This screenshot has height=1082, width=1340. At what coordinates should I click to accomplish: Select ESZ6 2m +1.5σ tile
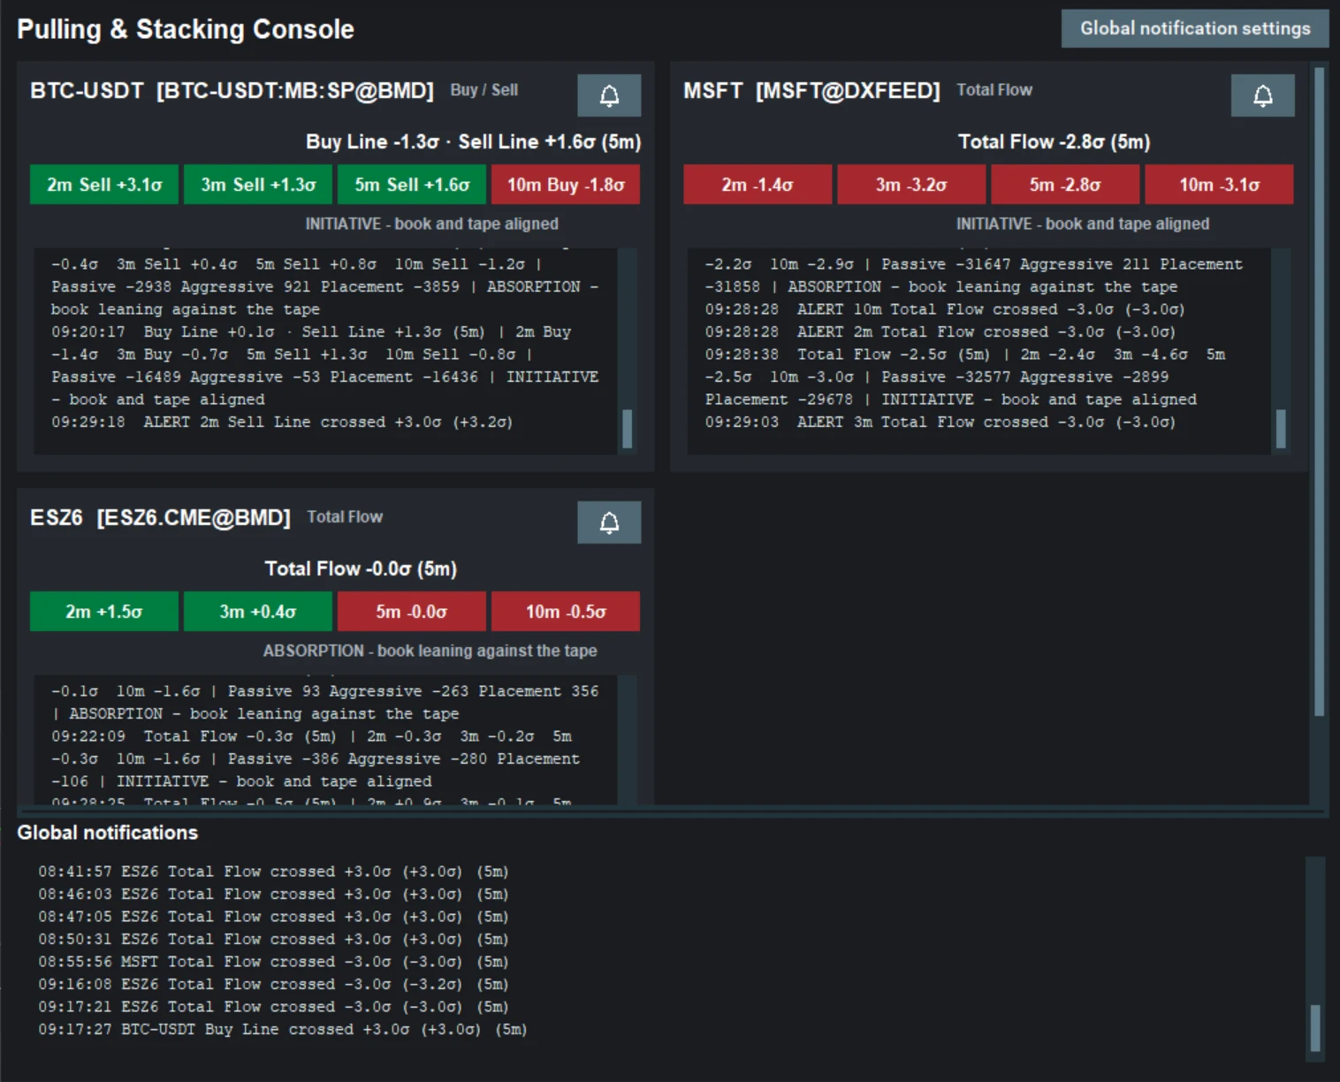(x=104, y=612)
